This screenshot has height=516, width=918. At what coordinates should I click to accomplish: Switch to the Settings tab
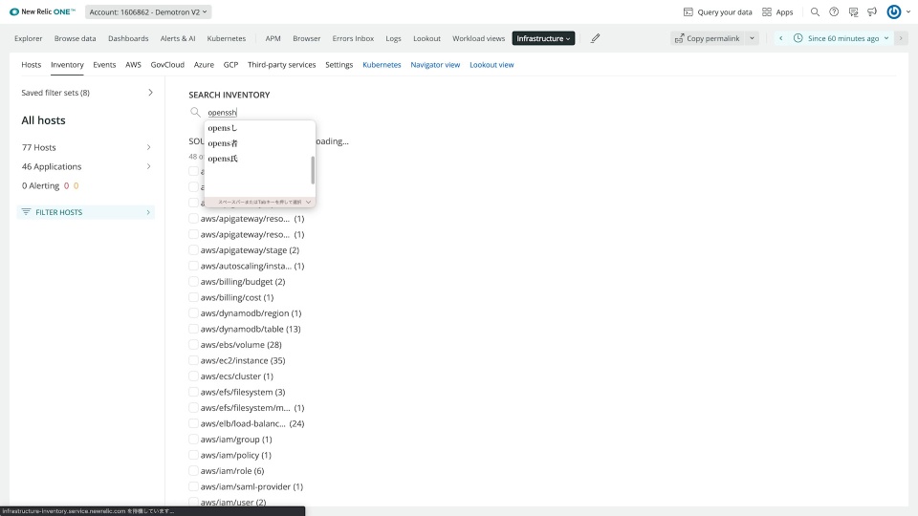[x=339, y=64]
